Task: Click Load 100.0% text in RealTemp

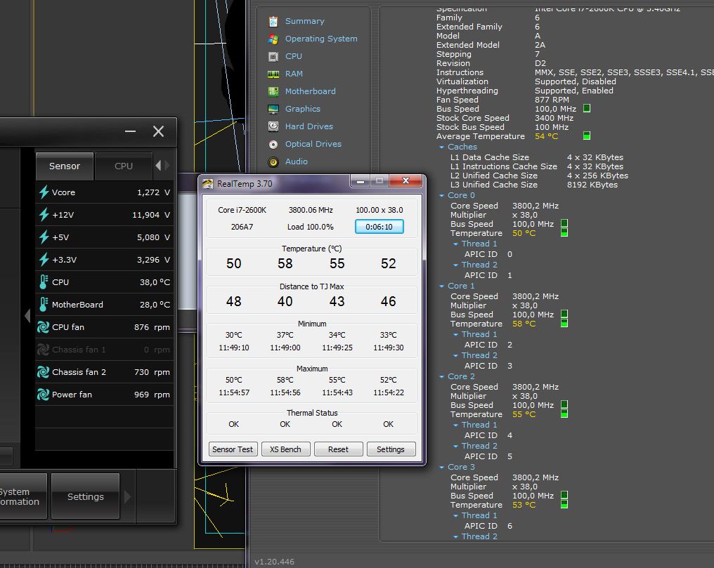Action: click(310, 227)
